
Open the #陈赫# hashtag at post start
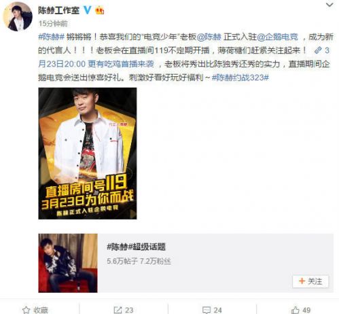[x=52, y=37]
